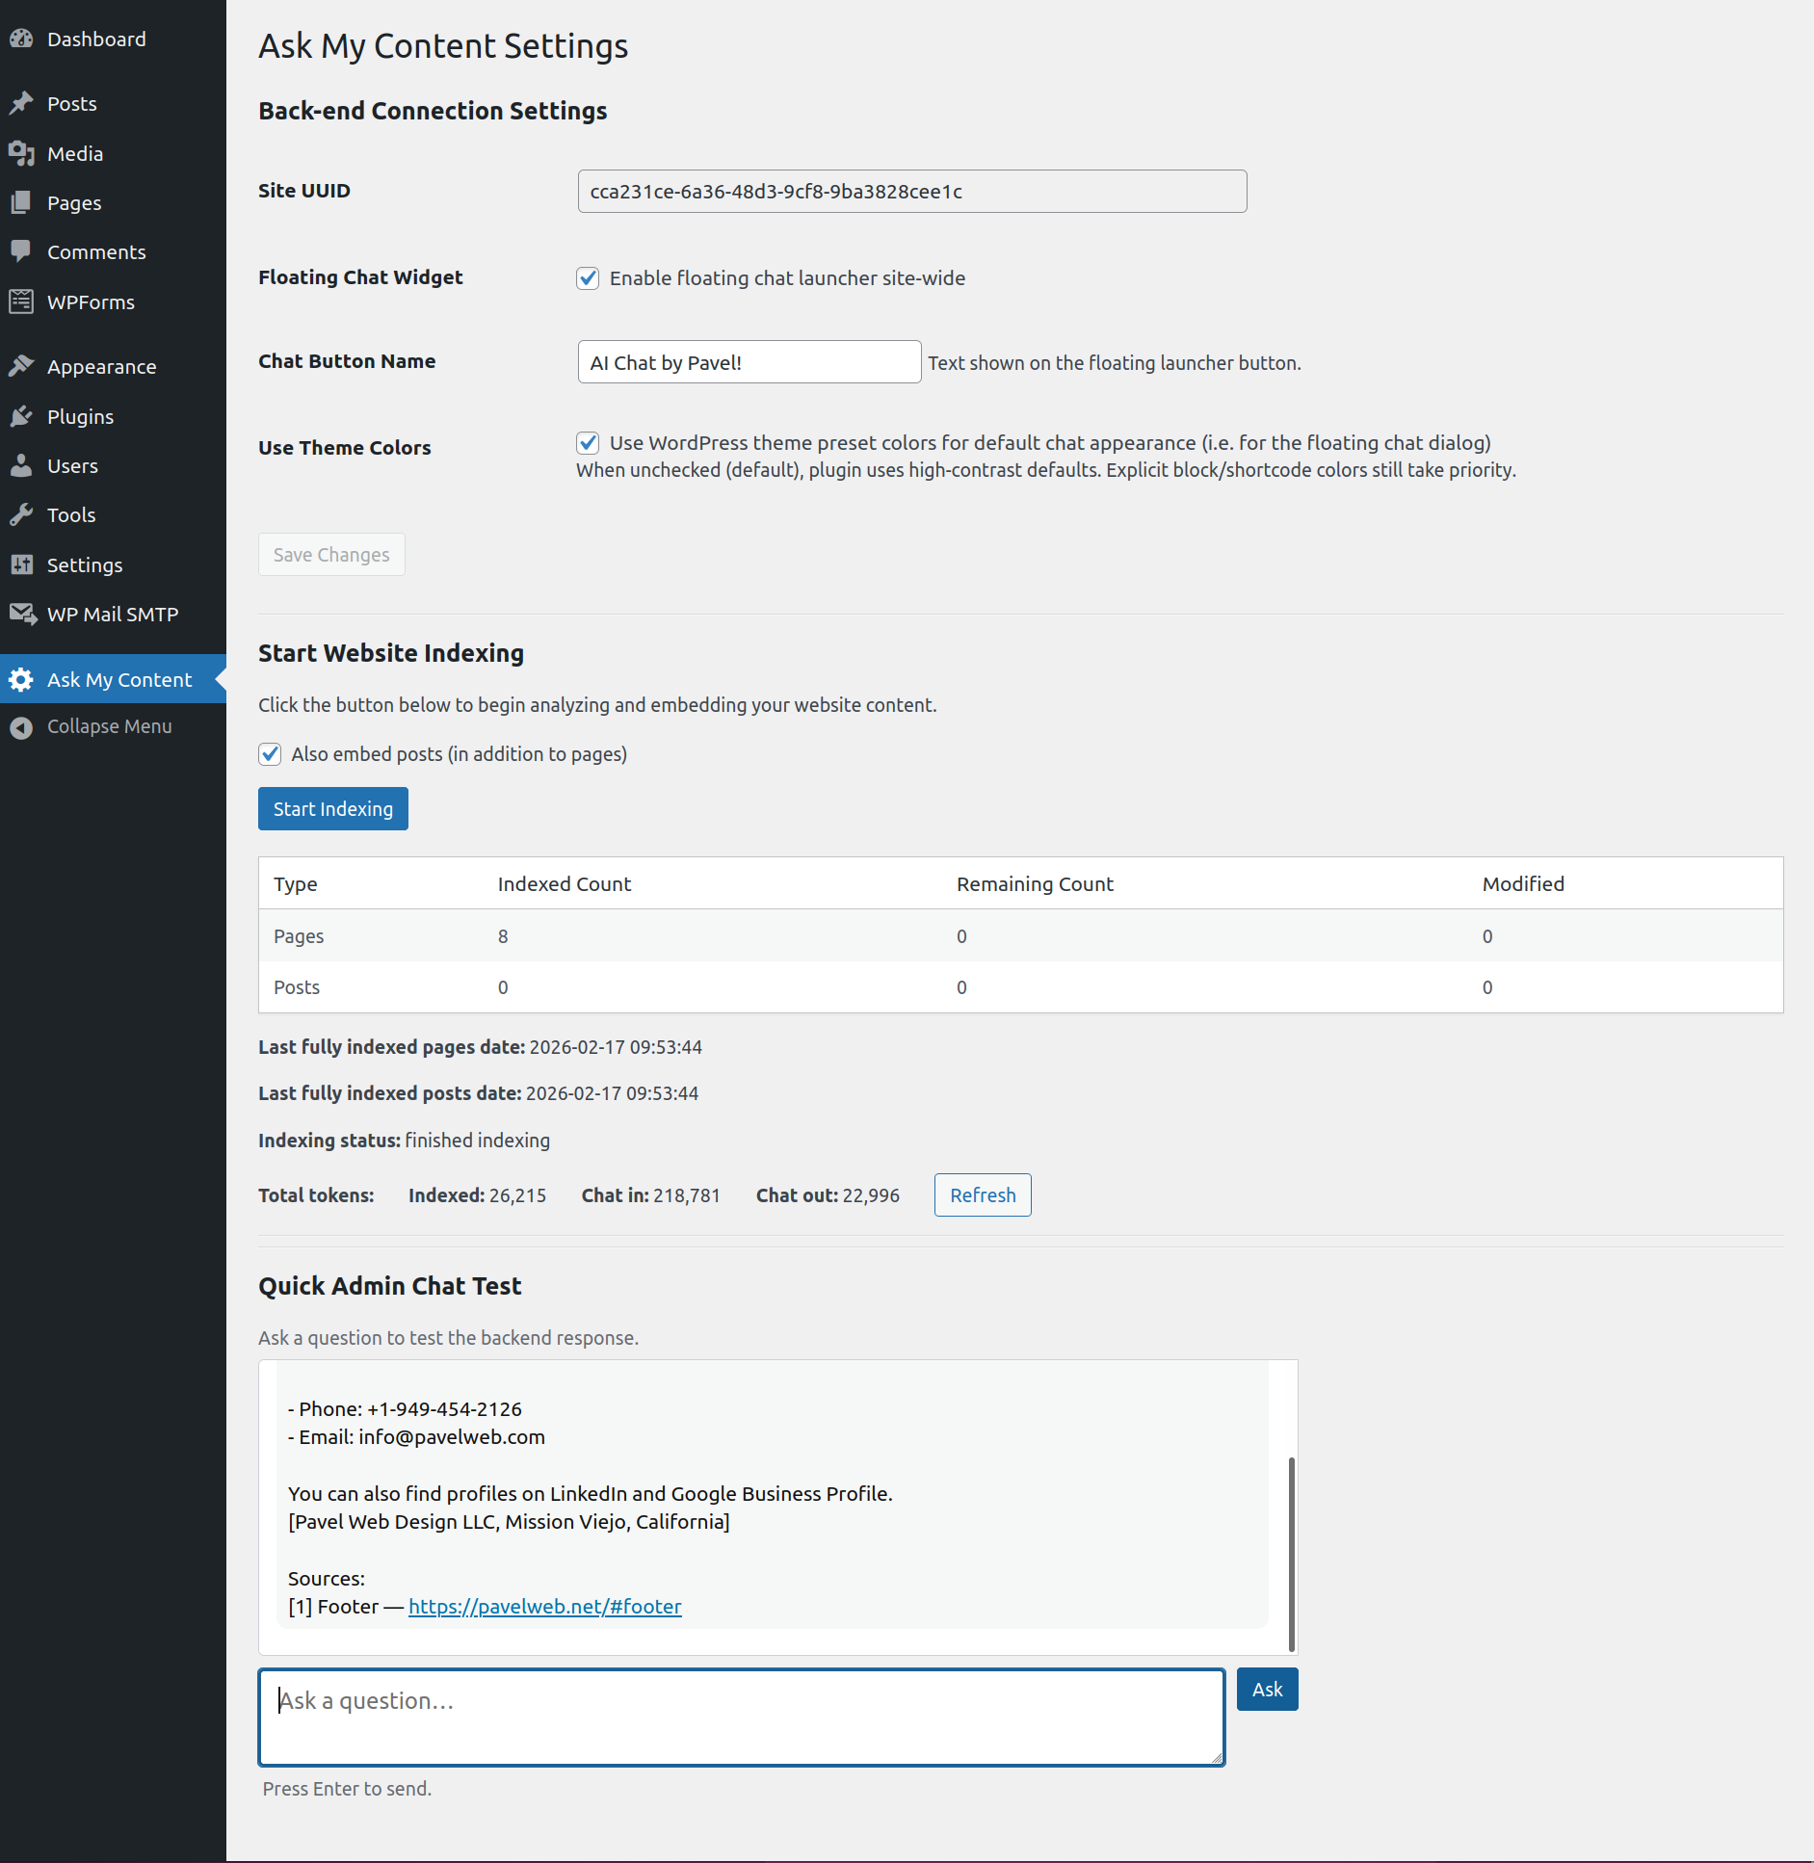1814x1863 pixels.
Task: Click the WP Mail SMTP envelope icon
Action: pyautogui.click(x=21, y=615)
